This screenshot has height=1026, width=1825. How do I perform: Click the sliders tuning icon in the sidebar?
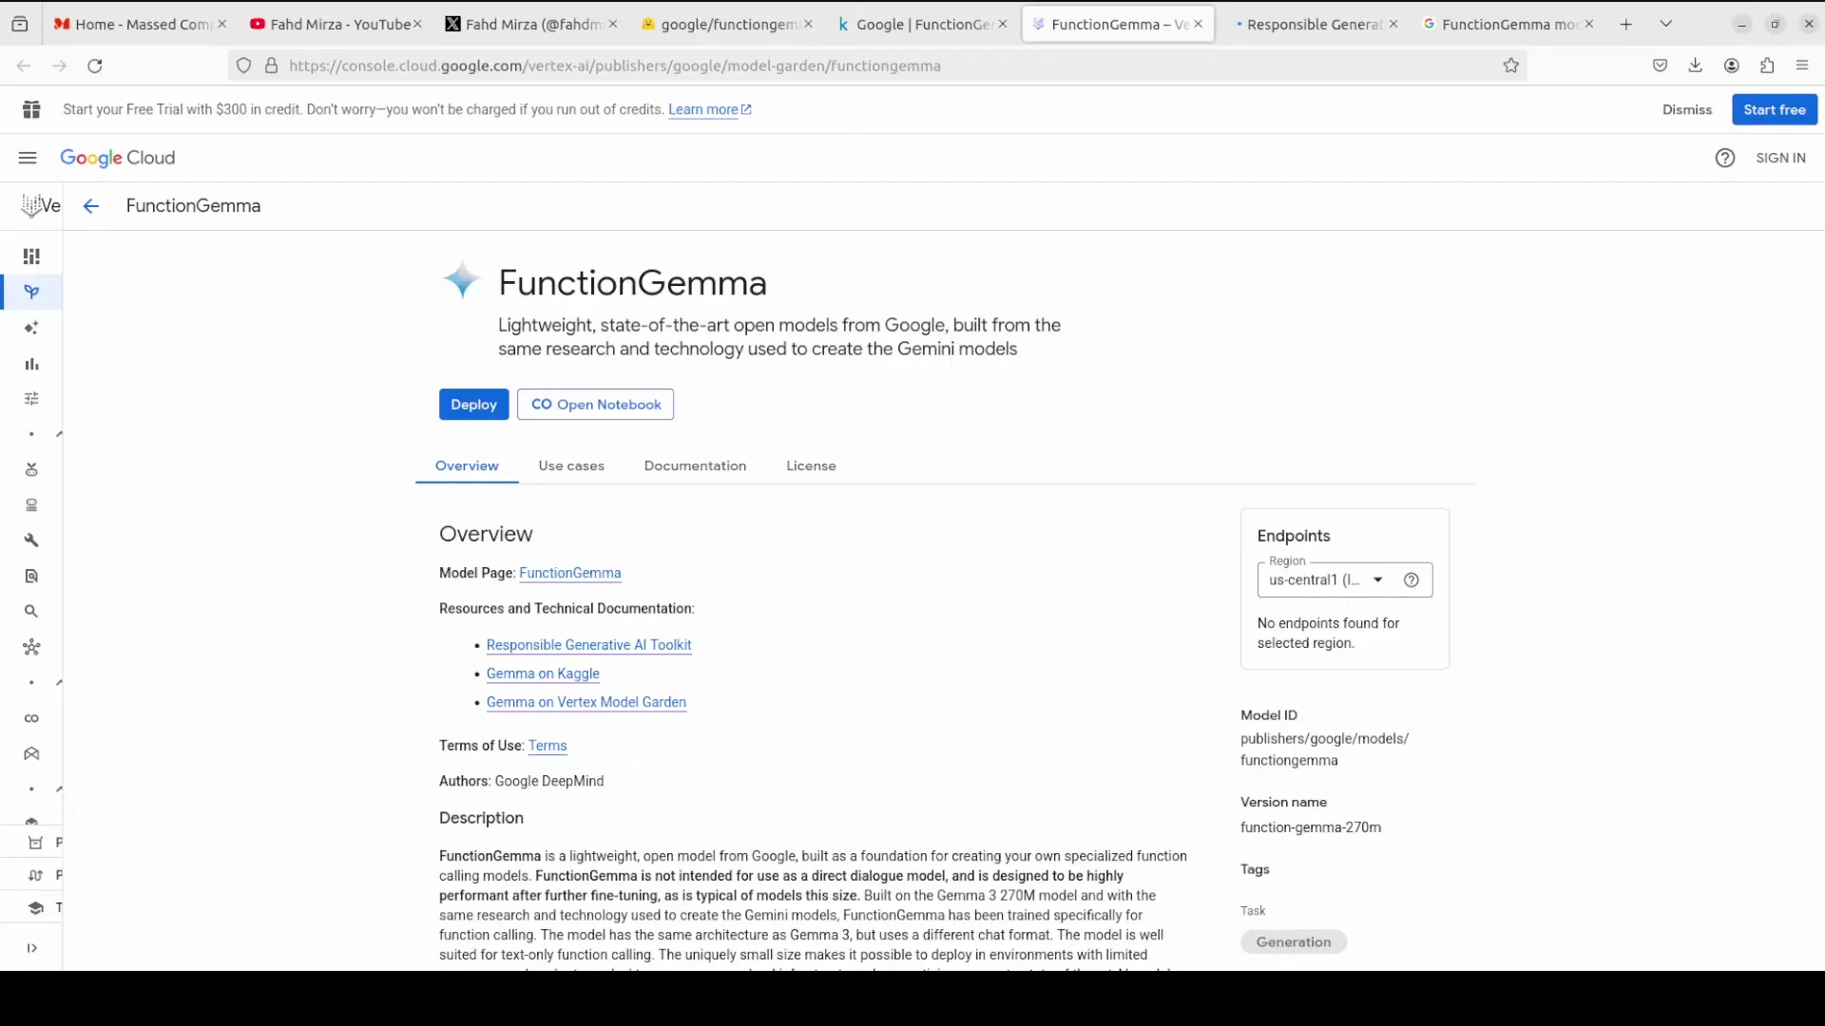click(31, 398)
